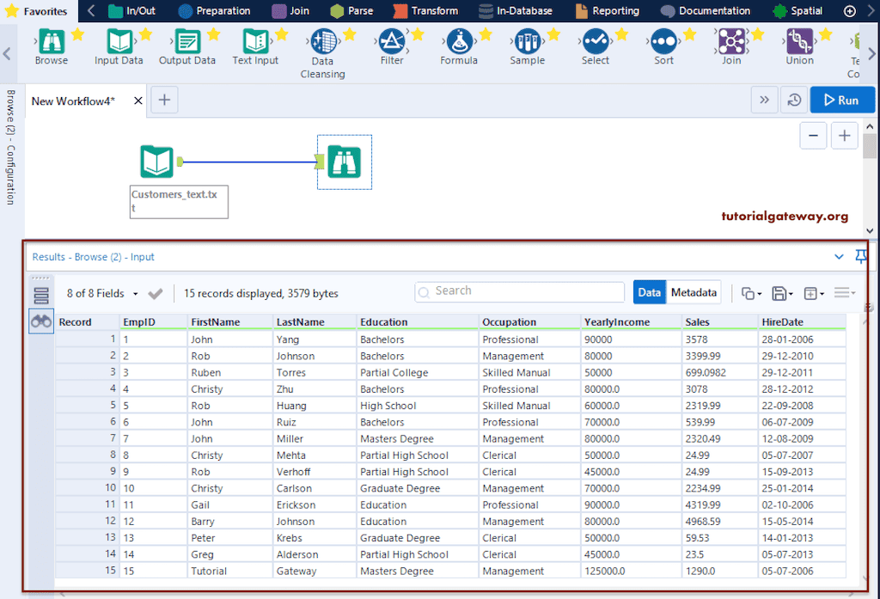
Task: Pick the Join tool from the toolbar
Action: click(731, 43)
